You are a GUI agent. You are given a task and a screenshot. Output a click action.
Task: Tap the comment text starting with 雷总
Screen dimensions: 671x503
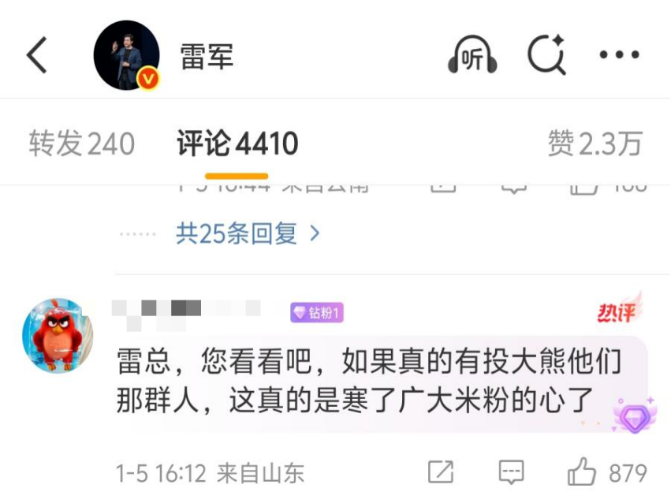368,381
